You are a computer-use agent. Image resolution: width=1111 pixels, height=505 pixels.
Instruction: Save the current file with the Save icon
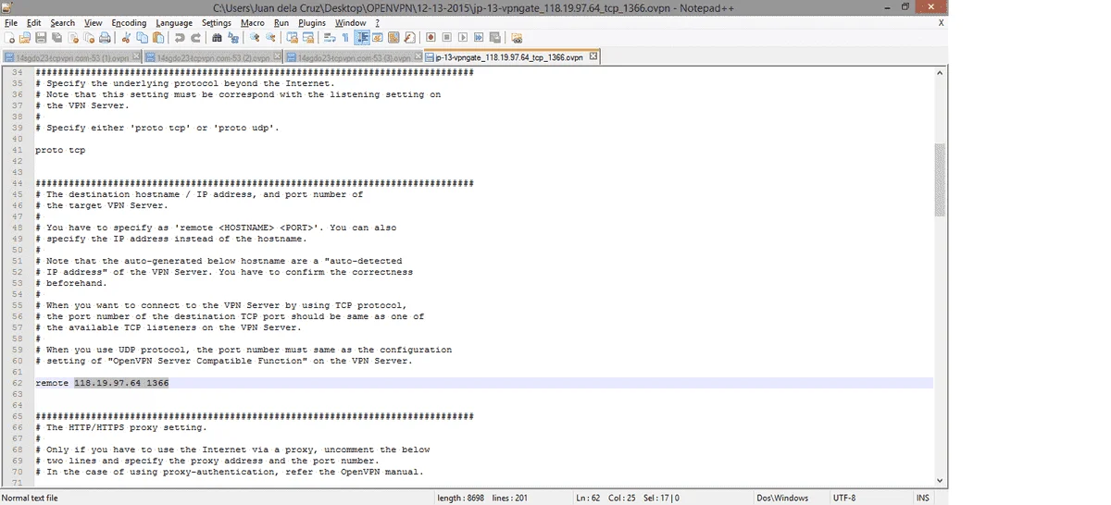point(41,38)
